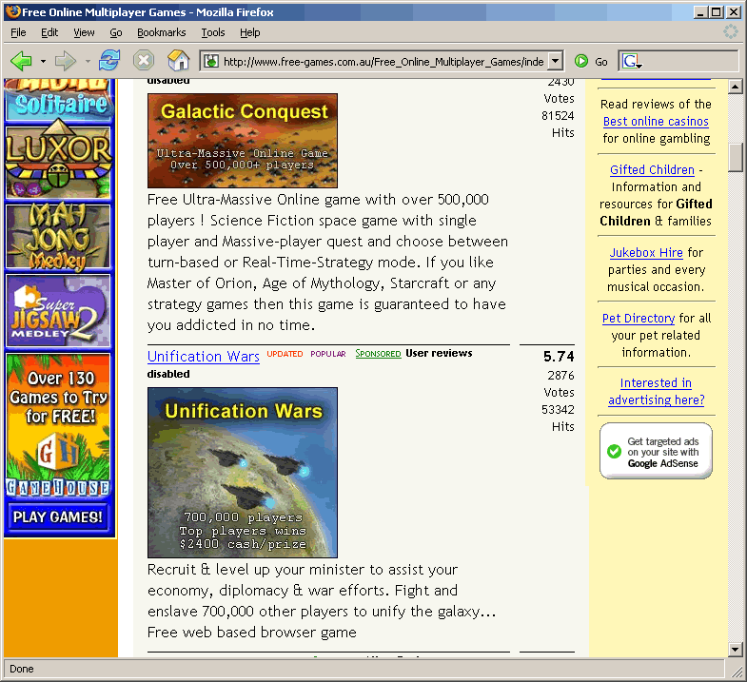
Task: Click the Forward navigation arrow
Action: [65, 61]
